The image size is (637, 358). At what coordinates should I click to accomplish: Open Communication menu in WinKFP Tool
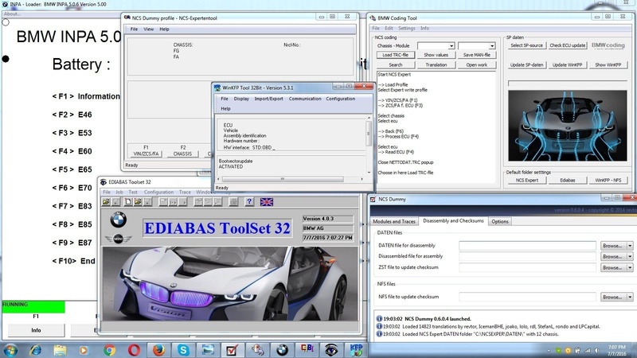coord(305,99)
